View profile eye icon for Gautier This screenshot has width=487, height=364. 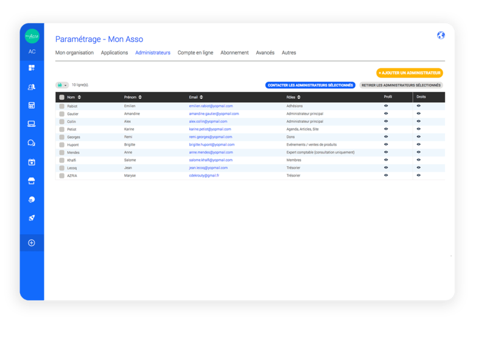[386, 114]
